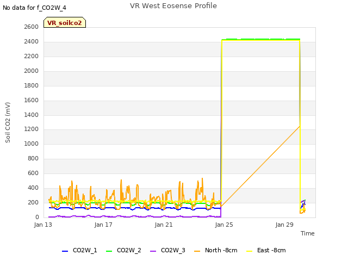Toggle the CO2W_2 legend entry

point(123,250)
